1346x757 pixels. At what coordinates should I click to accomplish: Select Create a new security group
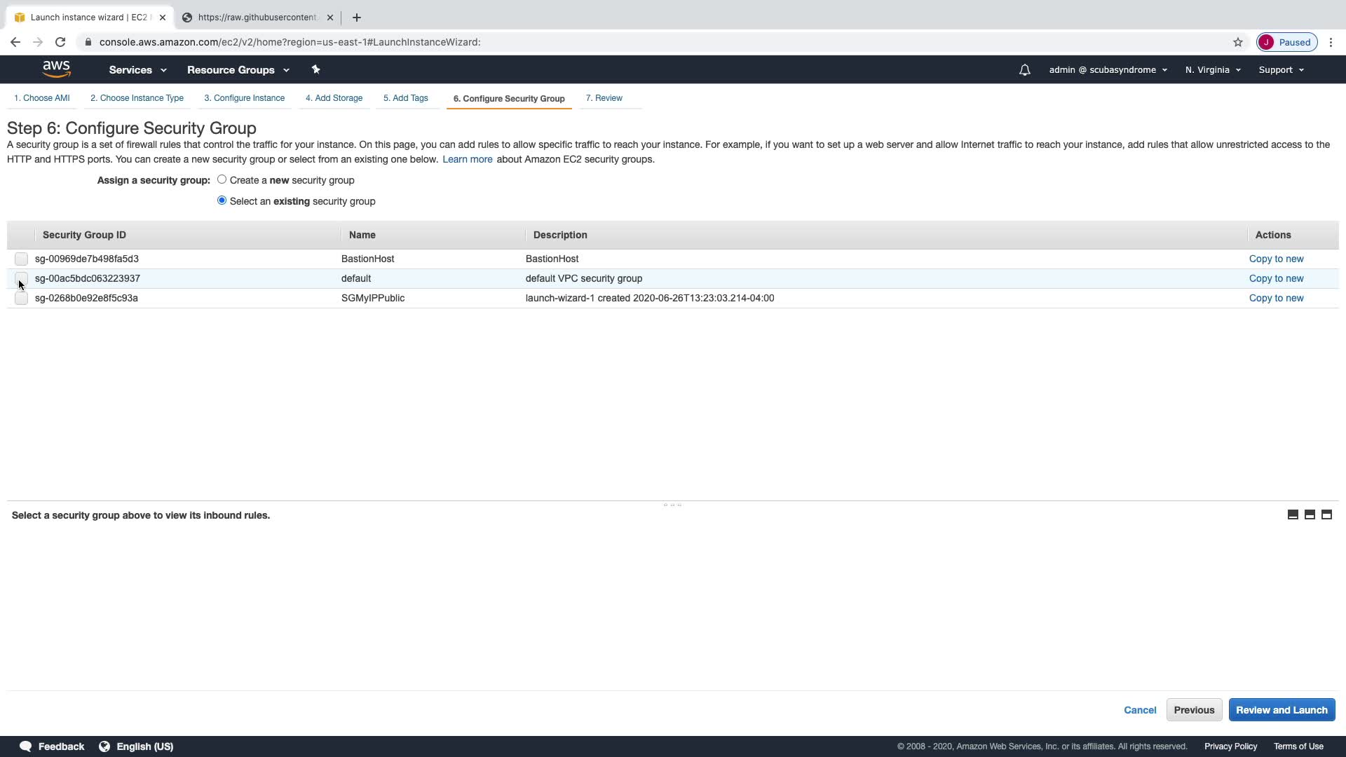pyautogui.click(x=222, y=179)
